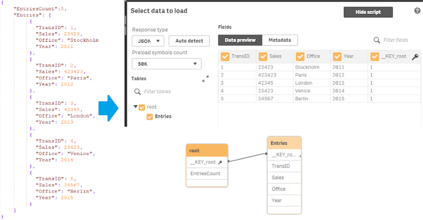423x220 pixels.
Task: Deselect the Entries table checkbox
Action: tap(149, 117)
